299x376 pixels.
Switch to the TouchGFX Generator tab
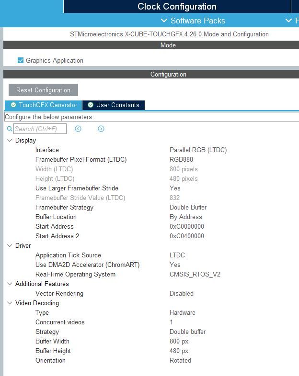coord(44,105)
